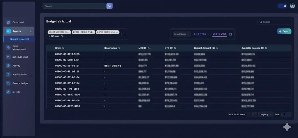Viewport: 298px width, 138px height.
Task: Toggle sort on Available Balance column
Action: (266, 48)
